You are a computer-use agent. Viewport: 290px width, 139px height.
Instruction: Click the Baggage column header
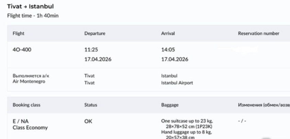click(170, 105)
